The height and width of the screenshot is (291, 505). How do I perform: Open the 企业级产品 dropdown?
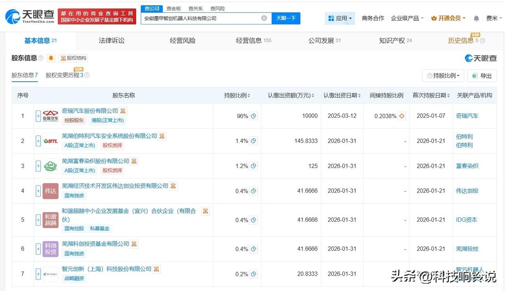click(407, 18)
